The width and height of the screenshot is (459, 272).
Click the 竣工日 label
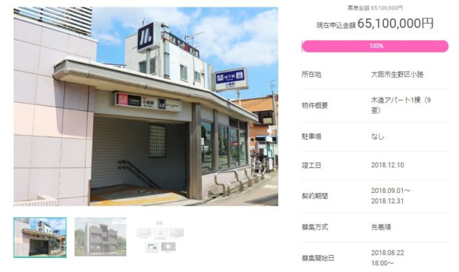pos(311,165)
